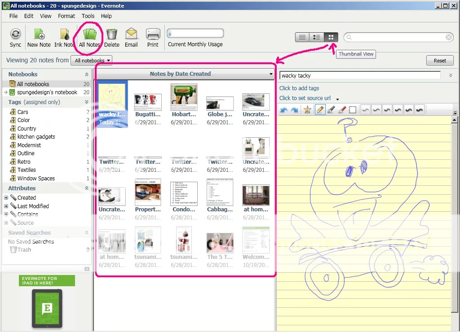Viewport: 460px width, 332px height.
Task: Email the current note
Action: [131, 38]
